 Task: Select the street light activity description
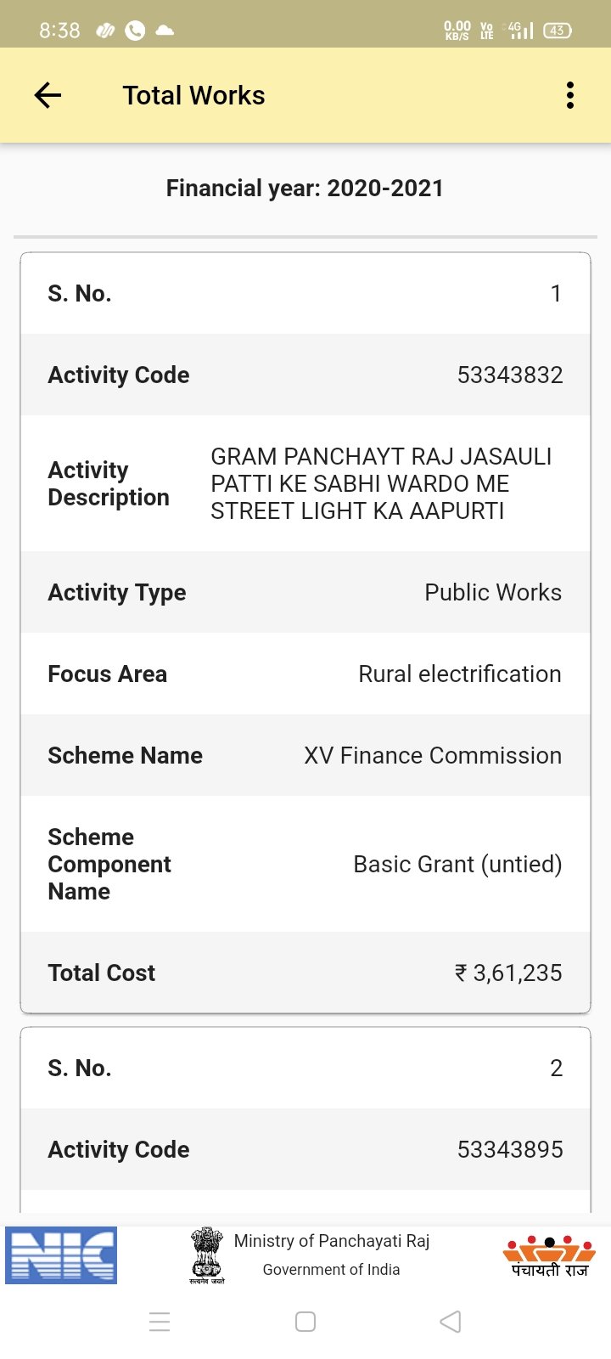381,483
